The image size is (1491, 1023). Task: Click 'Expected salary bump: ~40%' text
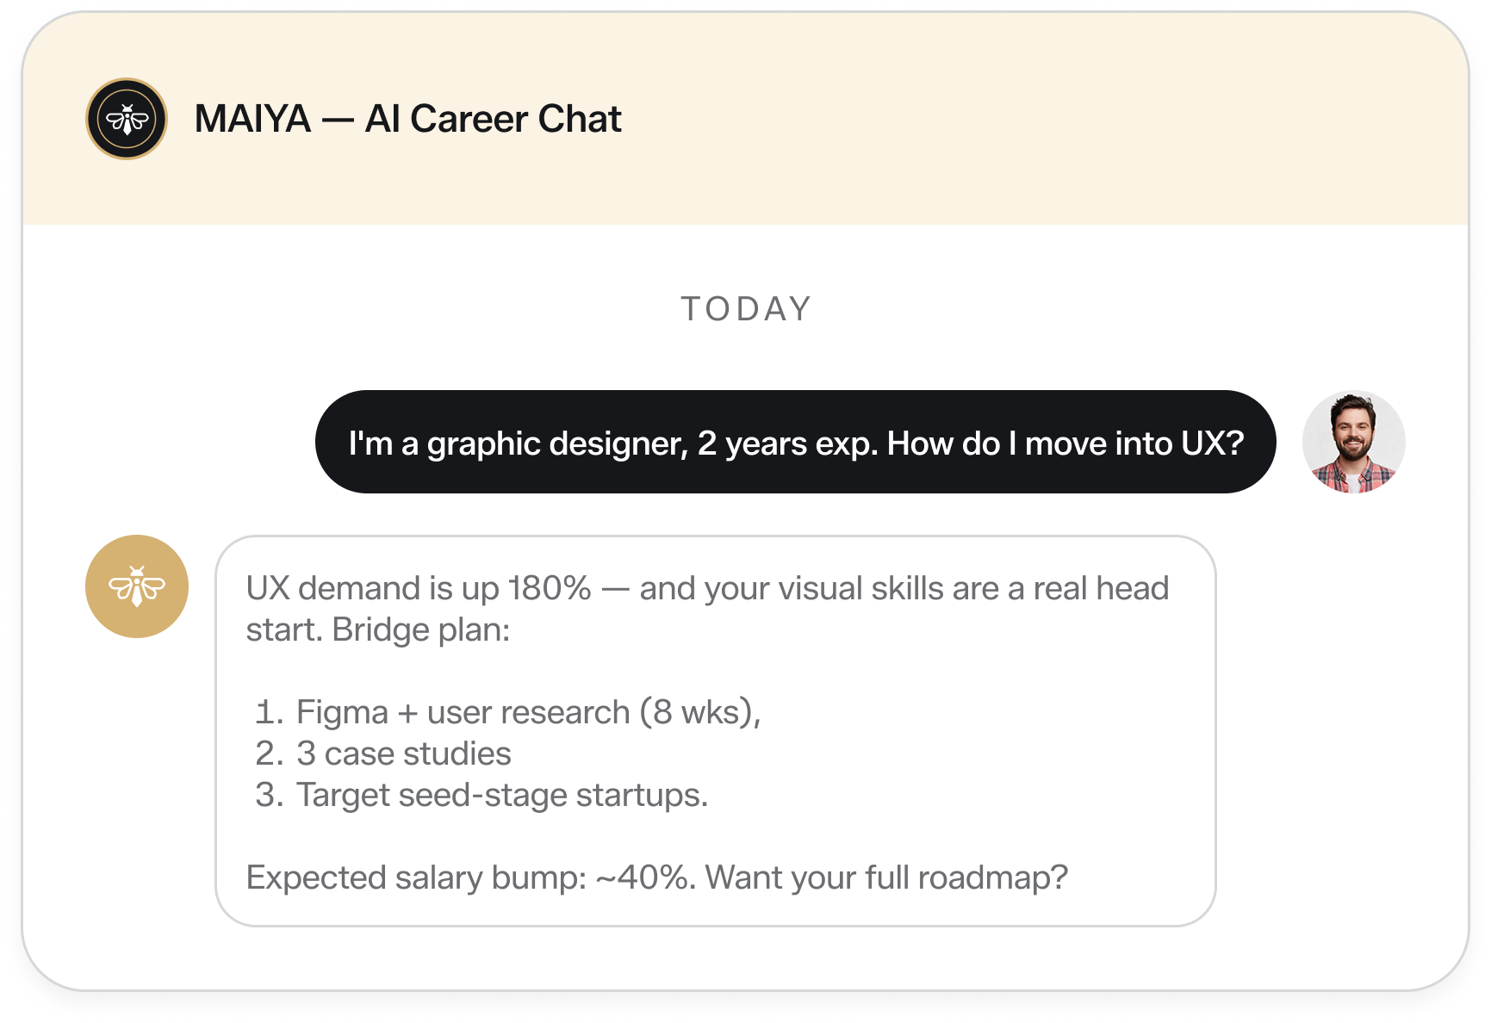click(x=470, y=877)
